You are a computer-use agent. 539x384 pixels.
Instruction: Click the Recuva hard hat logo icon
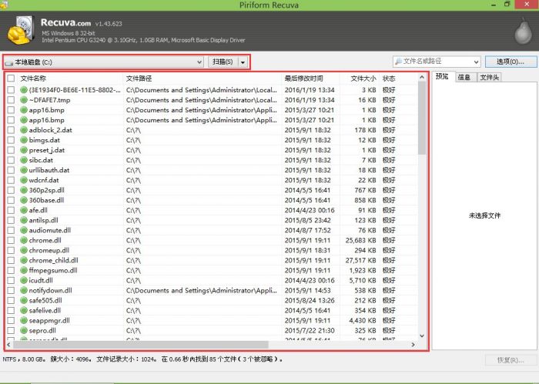[x=20, y=32]
